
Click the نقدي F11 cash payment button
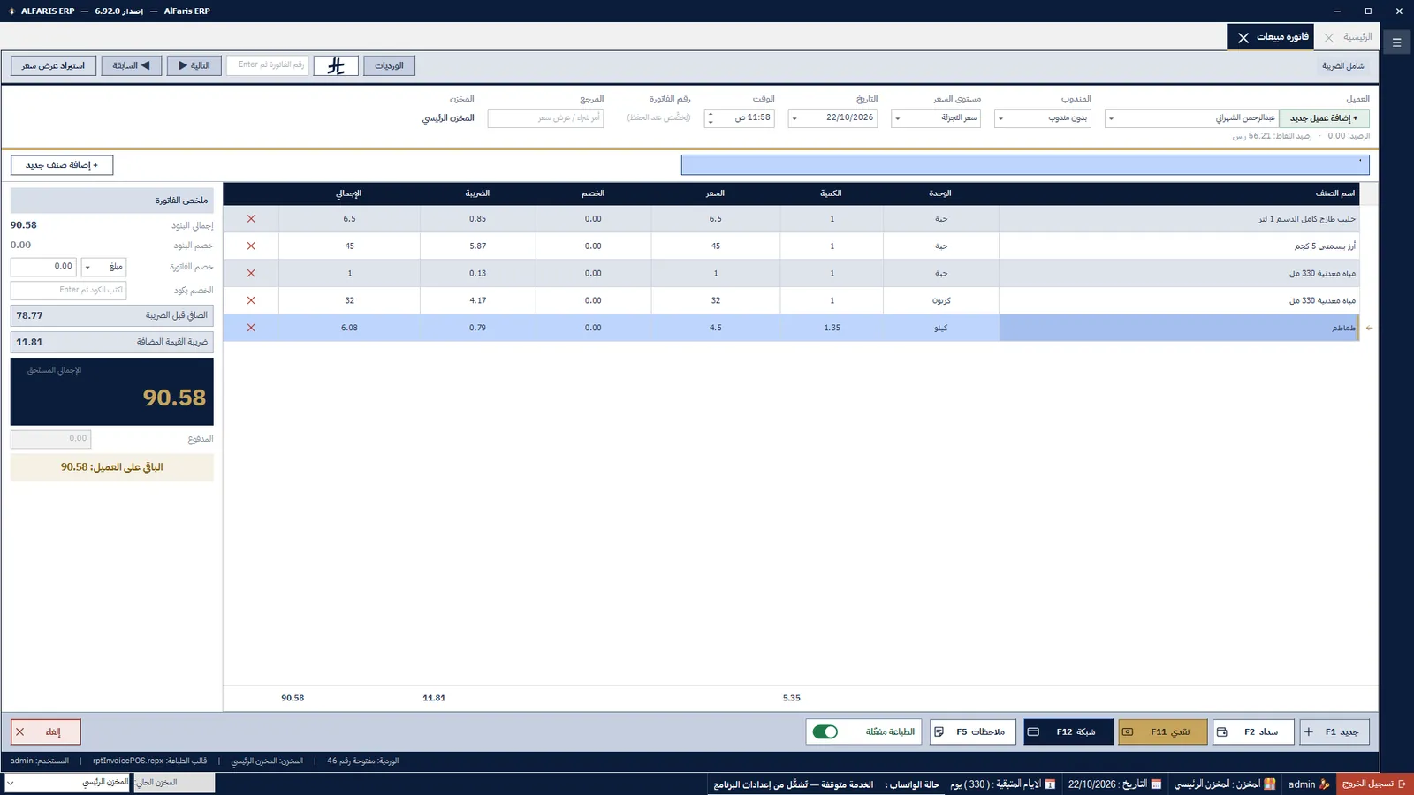point(1162,731)
